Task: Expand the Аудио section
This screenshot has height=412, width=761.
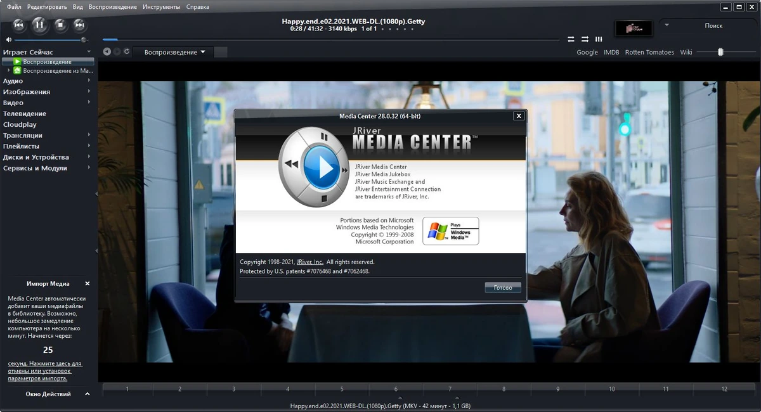Action: point(89,80)
